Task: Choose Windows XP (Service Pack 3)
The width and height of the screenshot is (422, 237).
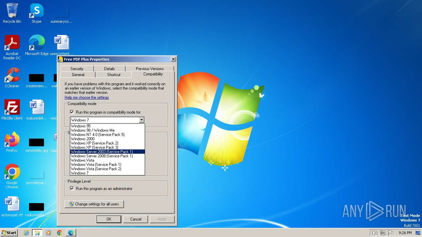Action: [x=107, y=147]
